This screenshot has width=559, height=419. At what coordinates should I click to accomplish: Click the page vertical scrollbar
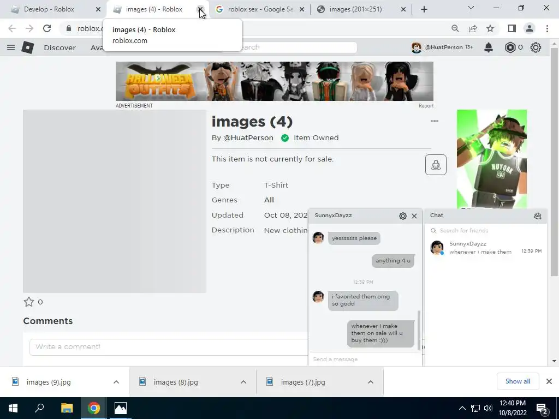click(x=554, y=162)
